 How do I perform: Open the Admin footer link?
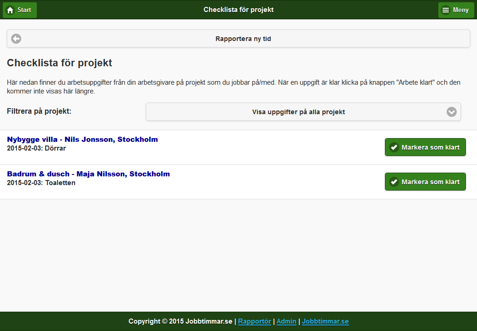[286, 321]
